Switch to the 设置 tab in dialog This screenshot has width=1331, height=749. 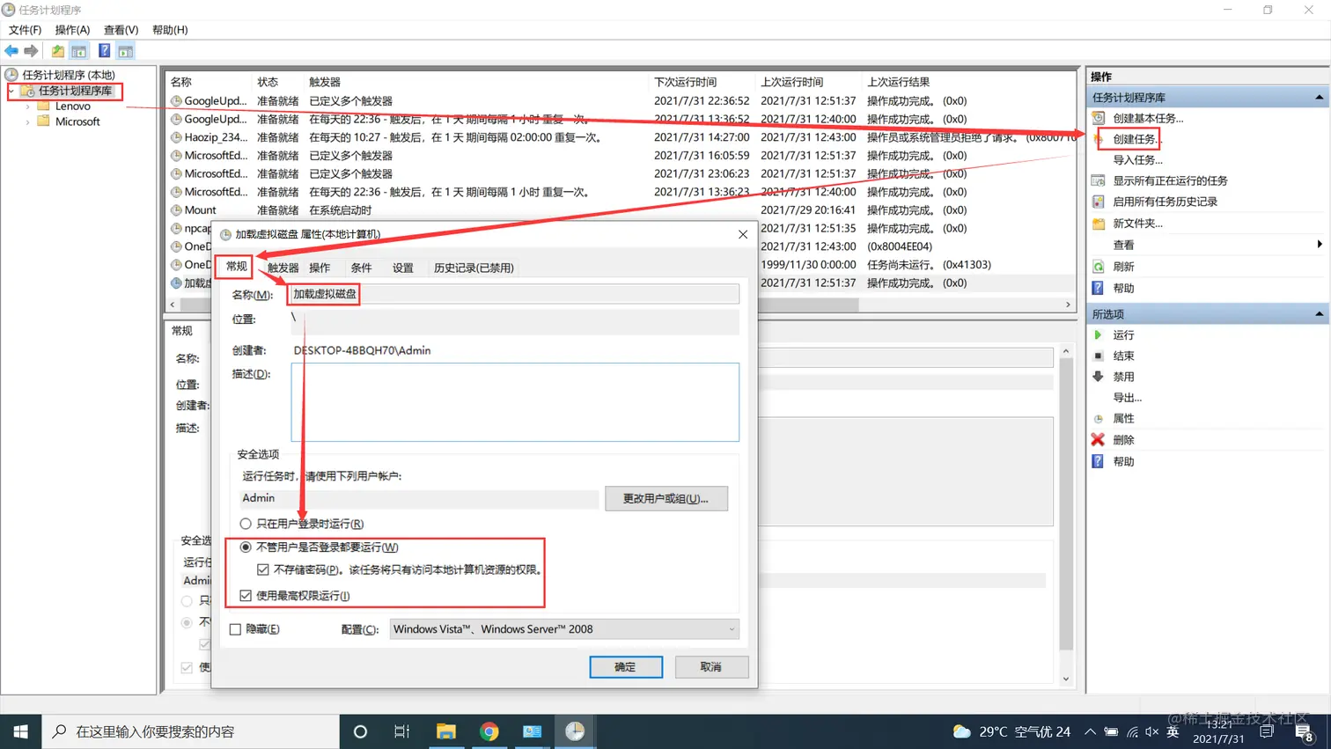(402, 268)
